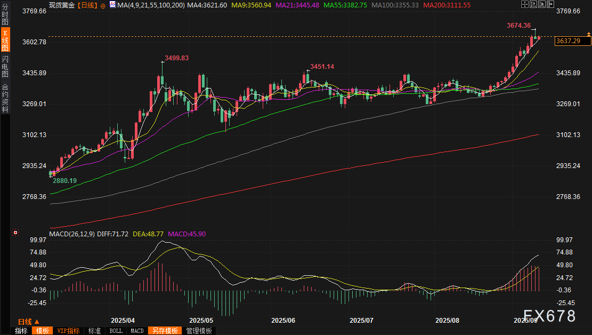
Task: Click the red sun-shaped icon above MACD panel
Action: point(15,233)
